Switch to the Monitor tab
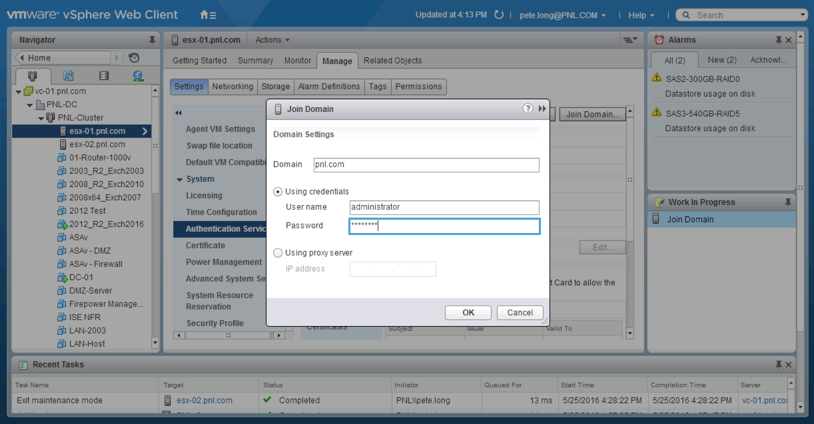The image size is (814, 424). (298, 61)
